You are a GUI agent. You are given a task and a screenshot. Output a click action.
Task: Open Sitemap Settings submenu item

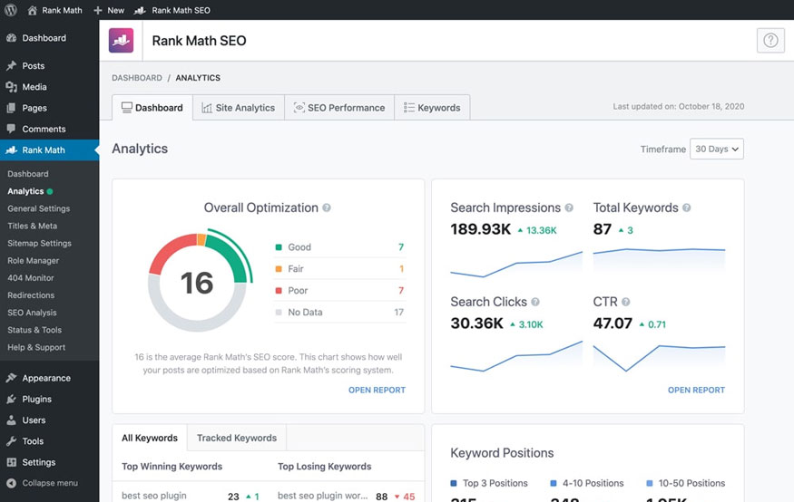click(x=39, y=243)
